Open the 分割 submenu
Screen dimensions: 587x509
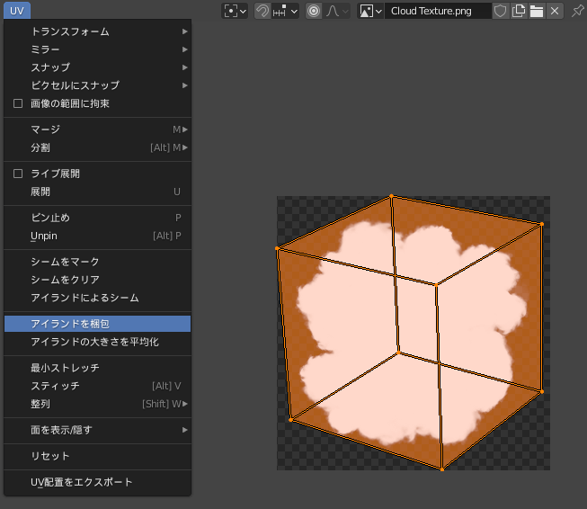pos(97,147)
